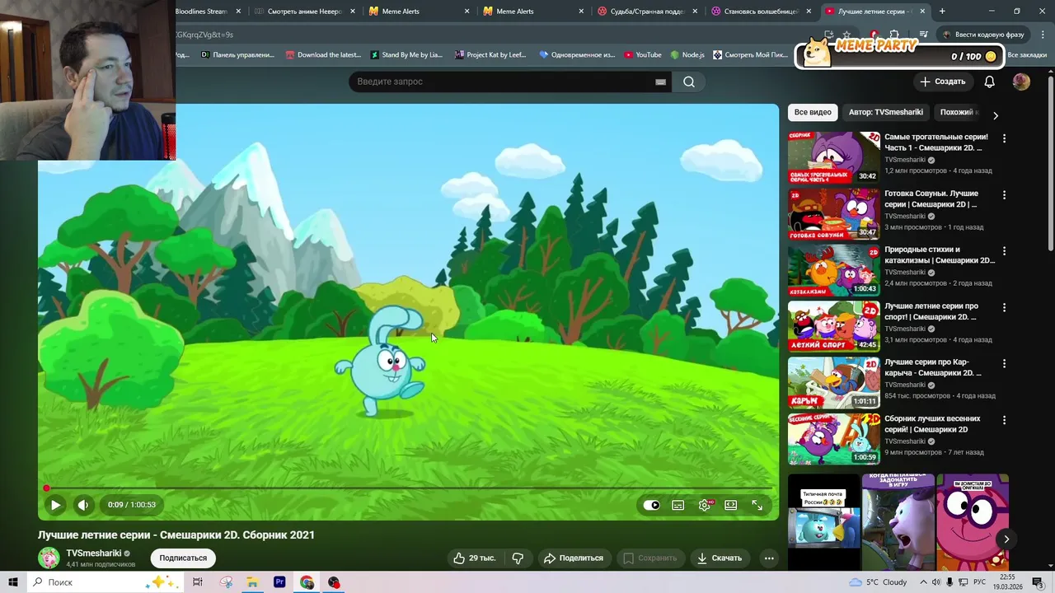Viewport: 1055px width, 593px height.
Task: Seek on the red video progress bar
Action: (408, 488)
